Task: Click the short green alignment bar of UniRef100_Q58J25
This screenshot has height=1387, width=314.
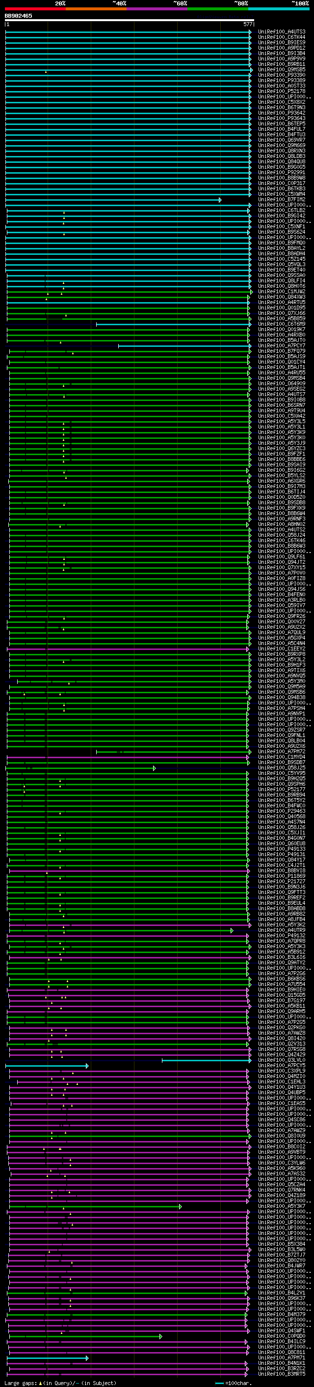Action: pyautogui.click(x=80, y=769)
